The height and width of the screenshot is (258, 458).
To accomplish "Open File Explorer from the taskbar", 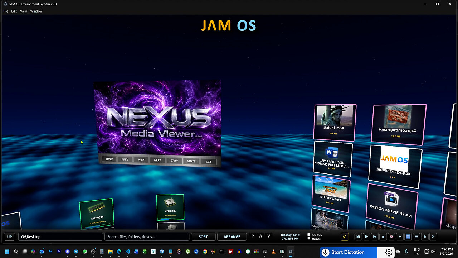I will tap(110, 252).
